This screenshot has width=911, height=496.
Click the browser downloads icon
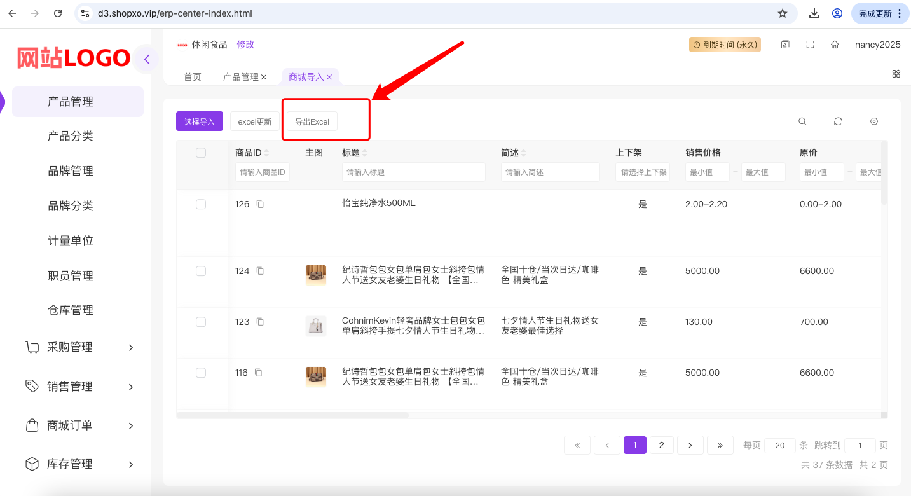click(x=814, y=13)
